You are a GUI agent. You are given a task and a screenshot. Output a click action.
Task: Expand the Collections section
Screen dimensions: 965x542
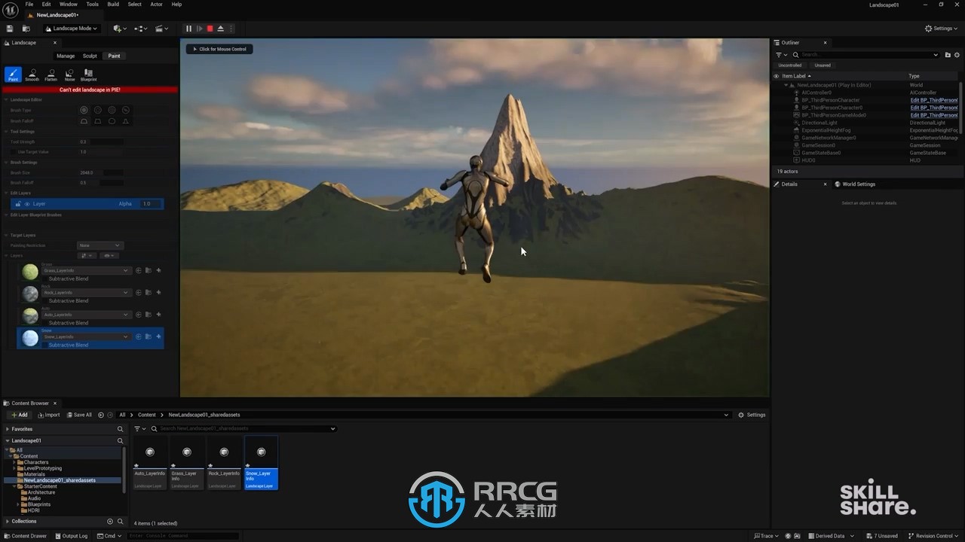coord(8,521)
